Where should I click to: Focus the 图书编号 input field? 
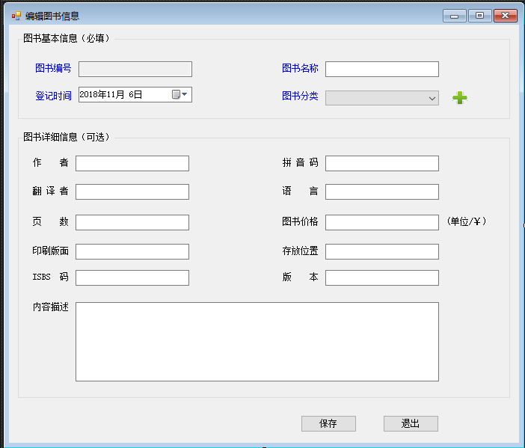(x=135, y=69)
